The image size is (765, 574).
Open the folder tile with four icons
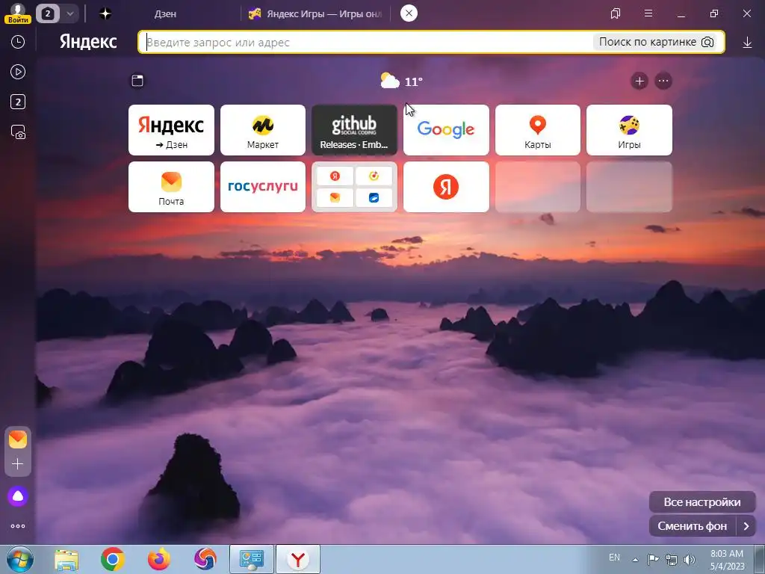click(355, 187)
